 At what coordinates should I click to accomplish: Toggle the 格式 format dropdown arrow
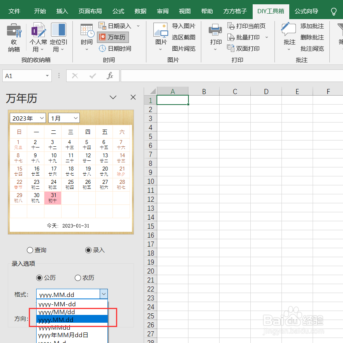pos(104,294)
